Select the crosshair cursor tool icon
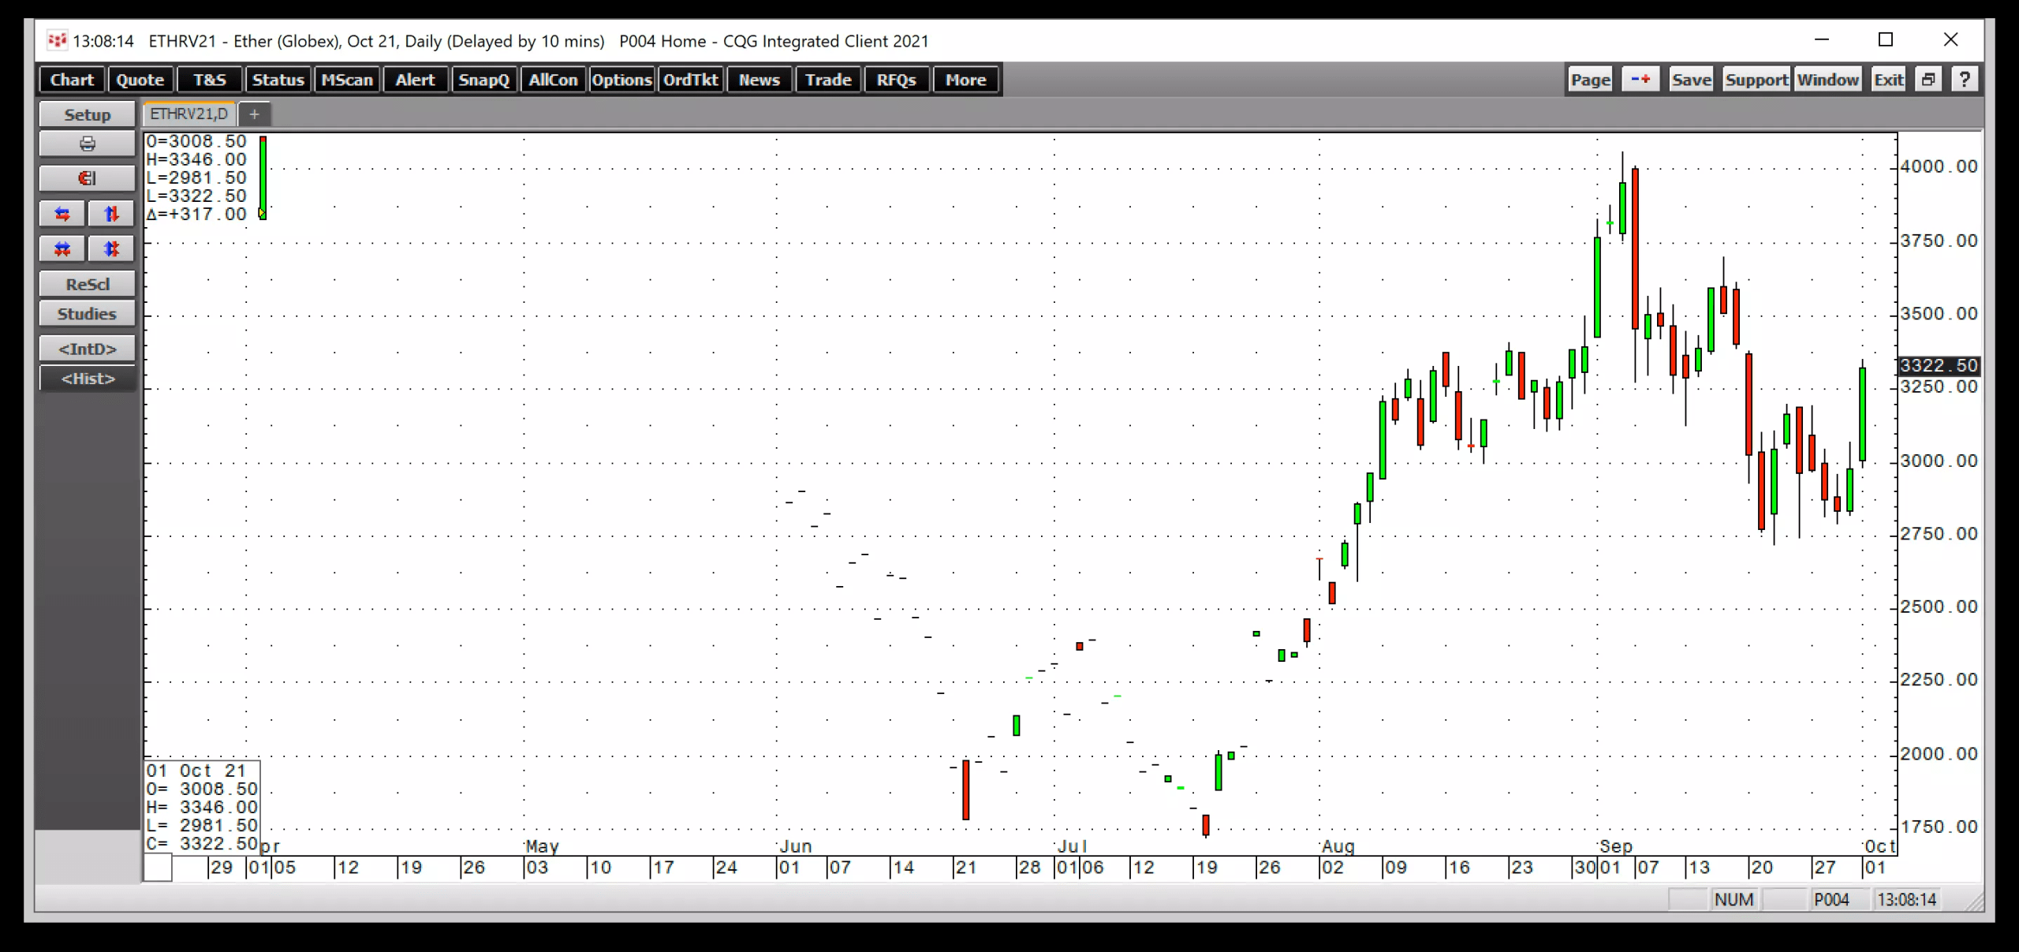The image size is (2019, 952). (86, 177)
